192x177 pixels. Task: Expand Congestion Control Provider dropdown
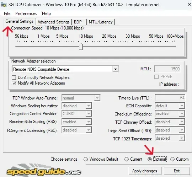point(89,114)
